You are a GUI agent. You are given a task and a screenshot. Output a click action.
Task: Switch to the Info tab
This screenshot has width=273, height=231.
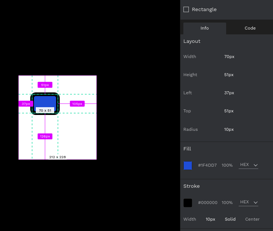[x=204, y=28]
